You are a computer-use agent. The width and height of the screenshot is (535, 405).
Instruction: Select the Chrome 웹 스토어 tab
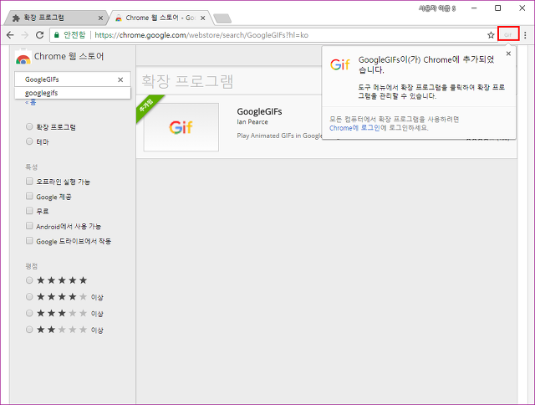click(x=160, y=18)
